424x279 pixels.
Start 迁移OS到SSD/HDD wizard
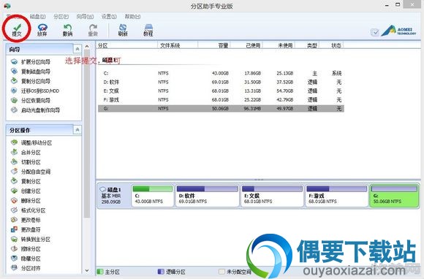click(x=35, y=91)
